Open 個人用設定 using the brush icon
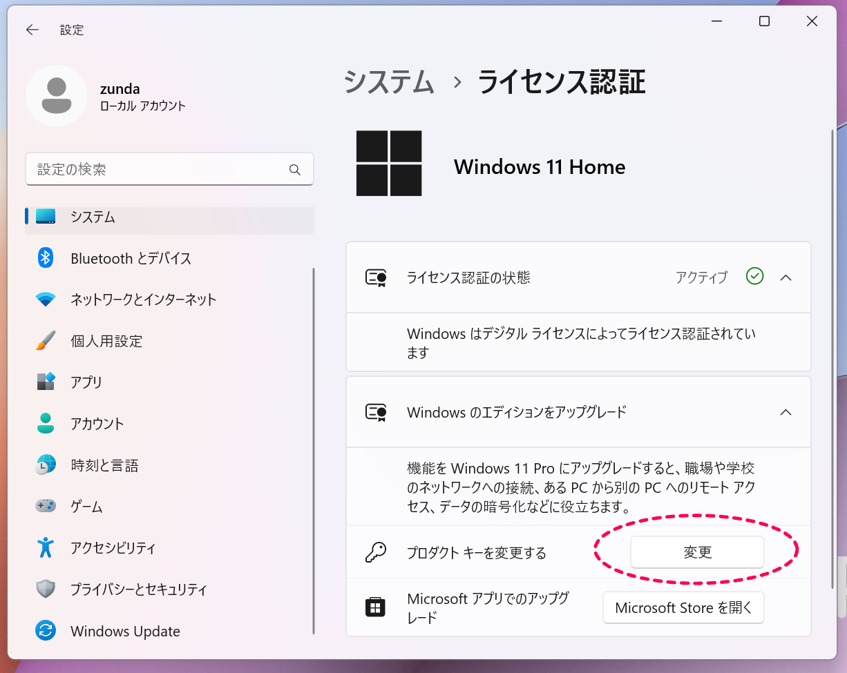847x673 pixels. coord(45,341)
